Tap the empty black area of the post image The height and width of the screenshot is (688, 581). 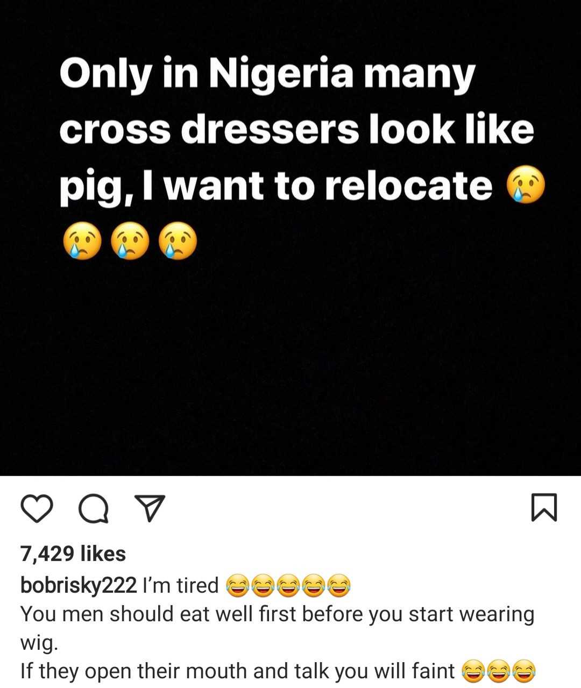[x=290, y=366]
